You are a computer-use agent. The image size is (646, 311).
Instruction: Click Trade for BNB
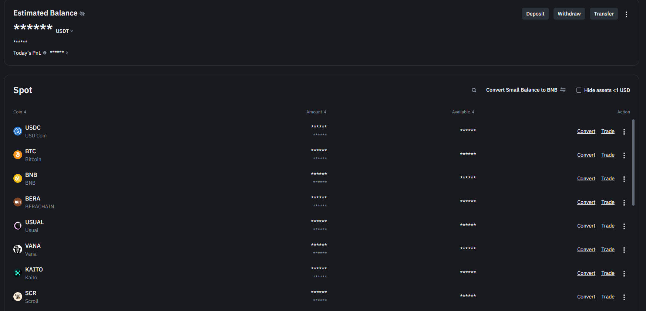[608, 178]
